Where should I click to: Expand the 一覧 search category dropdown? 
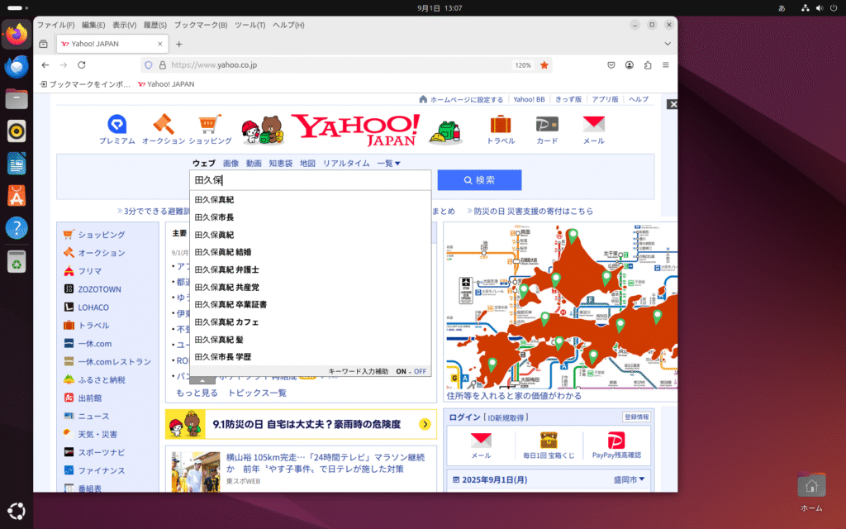[388, 163]
